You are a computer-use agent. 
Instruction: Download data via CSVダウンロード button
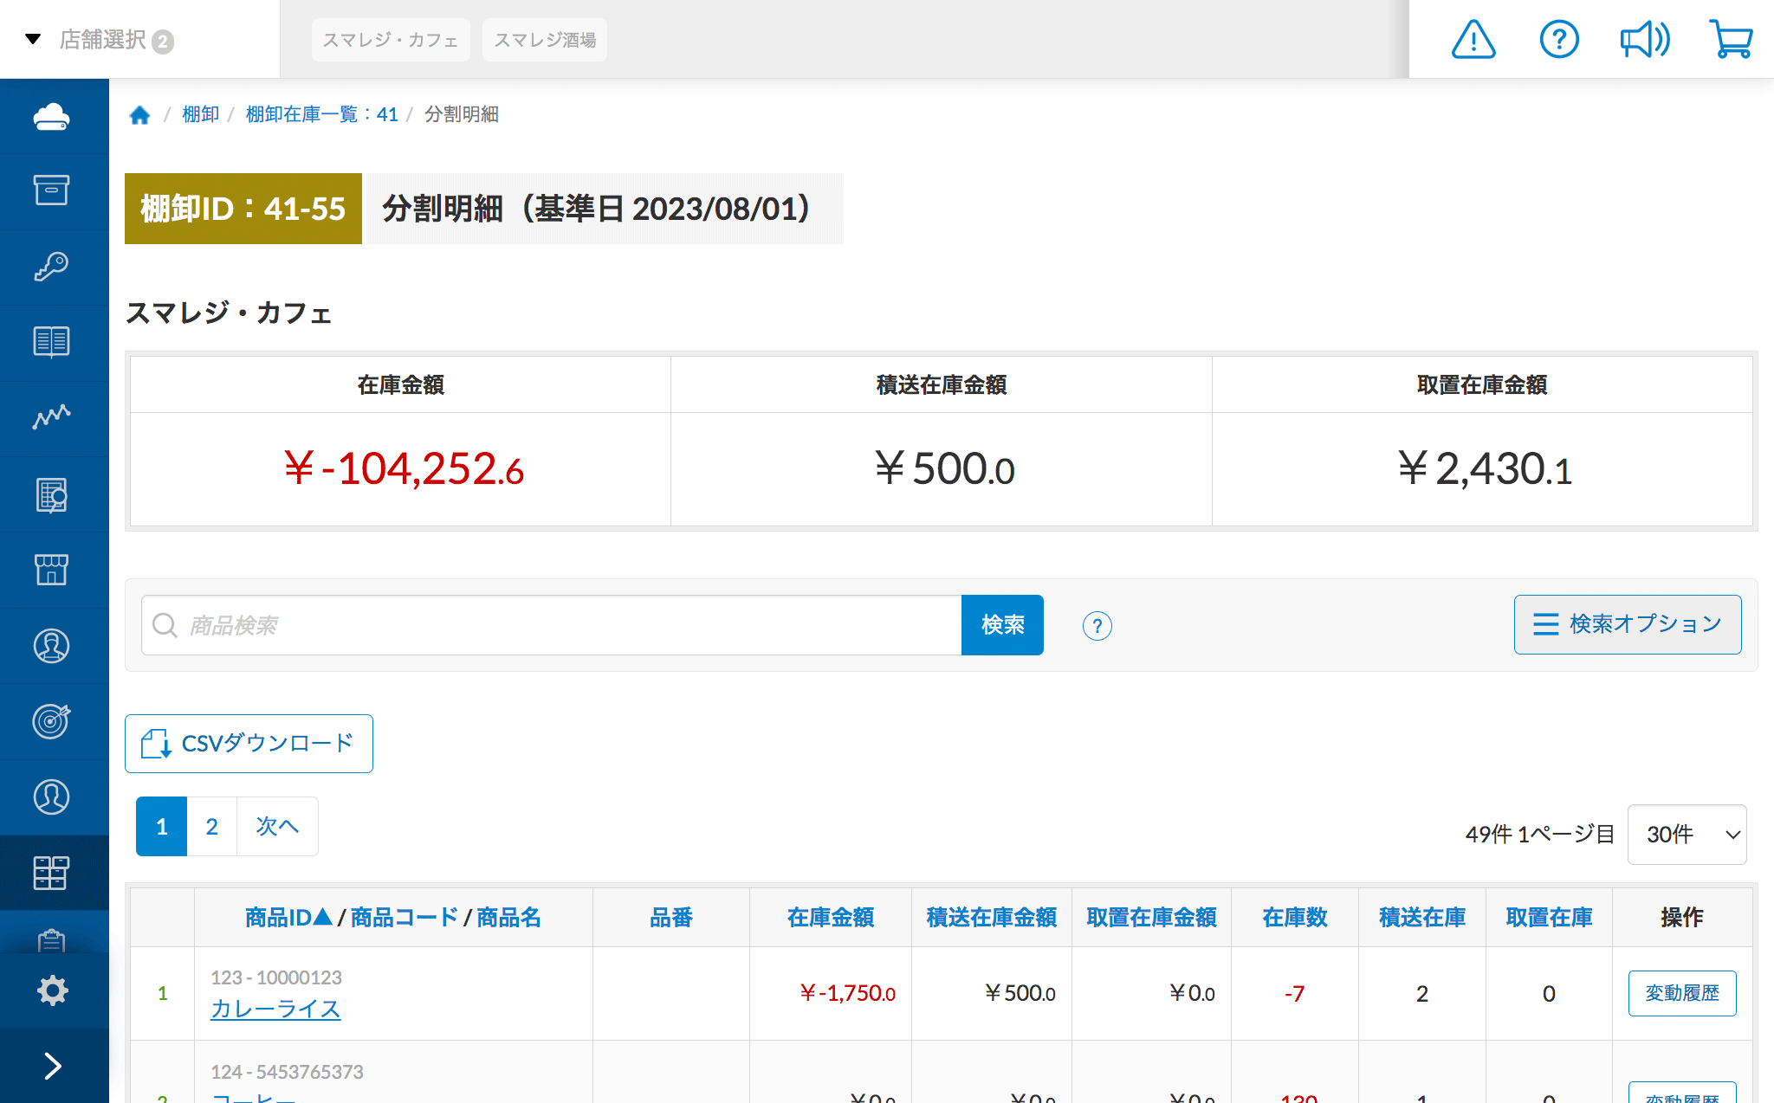[249, 743]
